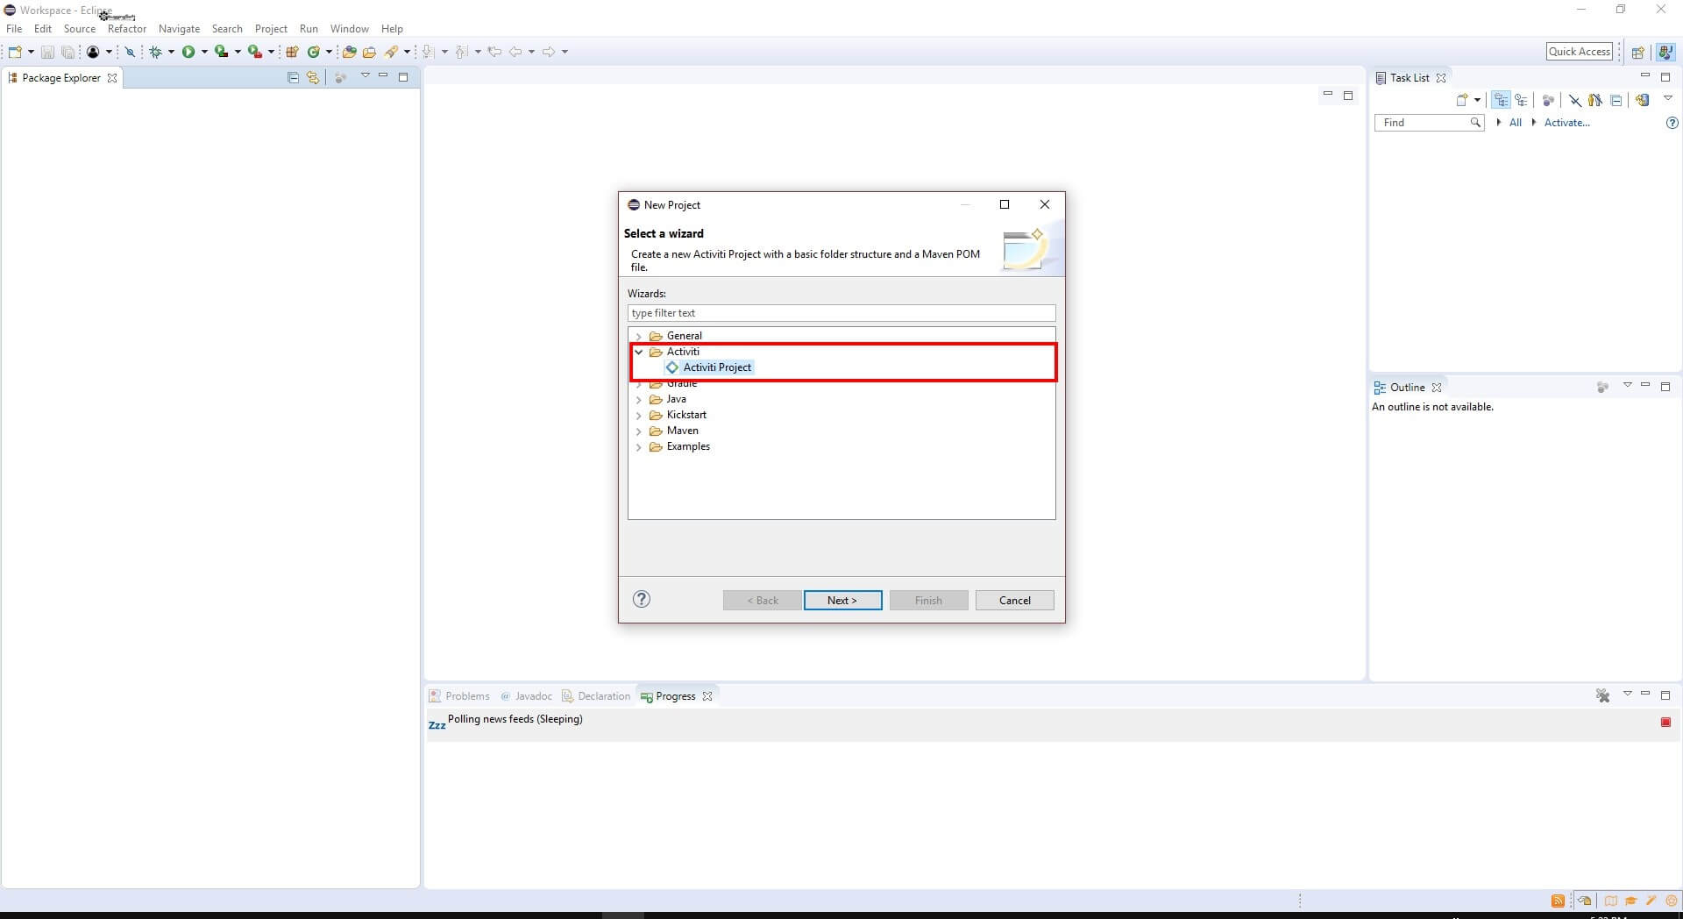Collapse the Activiti wizard folder
This screenshot has width=1683, height=919.
point(638,352)
